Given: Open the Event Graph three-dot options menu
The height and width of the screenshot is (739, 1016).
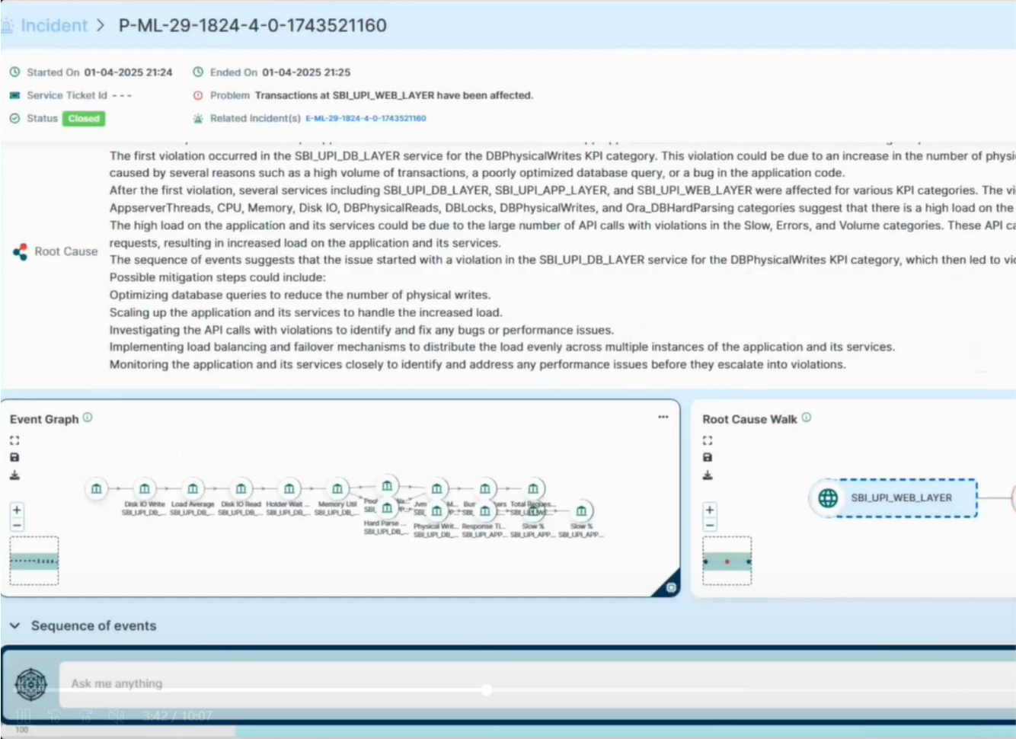Looking at the screenshot, I should coord(663,417).
